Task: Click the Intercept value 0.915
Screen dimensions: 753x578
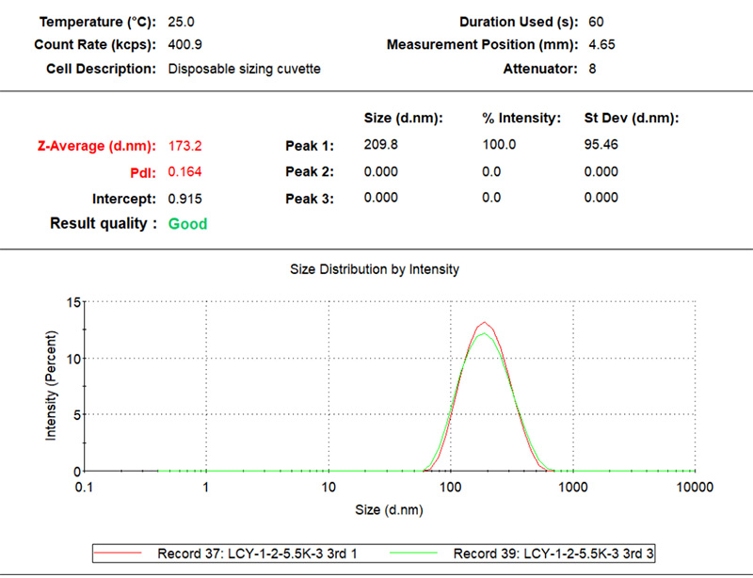Action: coord(184,199)
